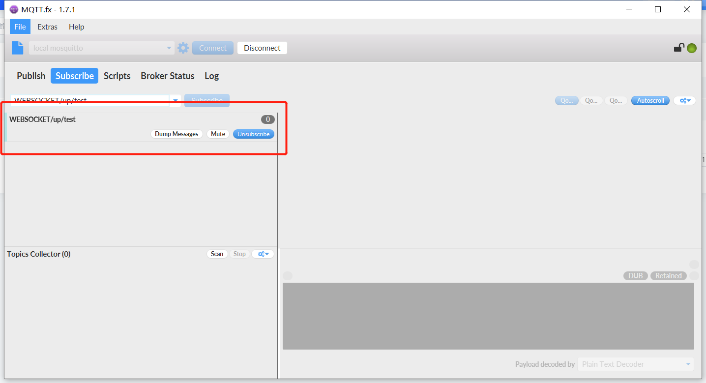Click the blue connection profile document icon
Image resolution: width=706 pixels, height=383 pixels.
tap(18, 48)
